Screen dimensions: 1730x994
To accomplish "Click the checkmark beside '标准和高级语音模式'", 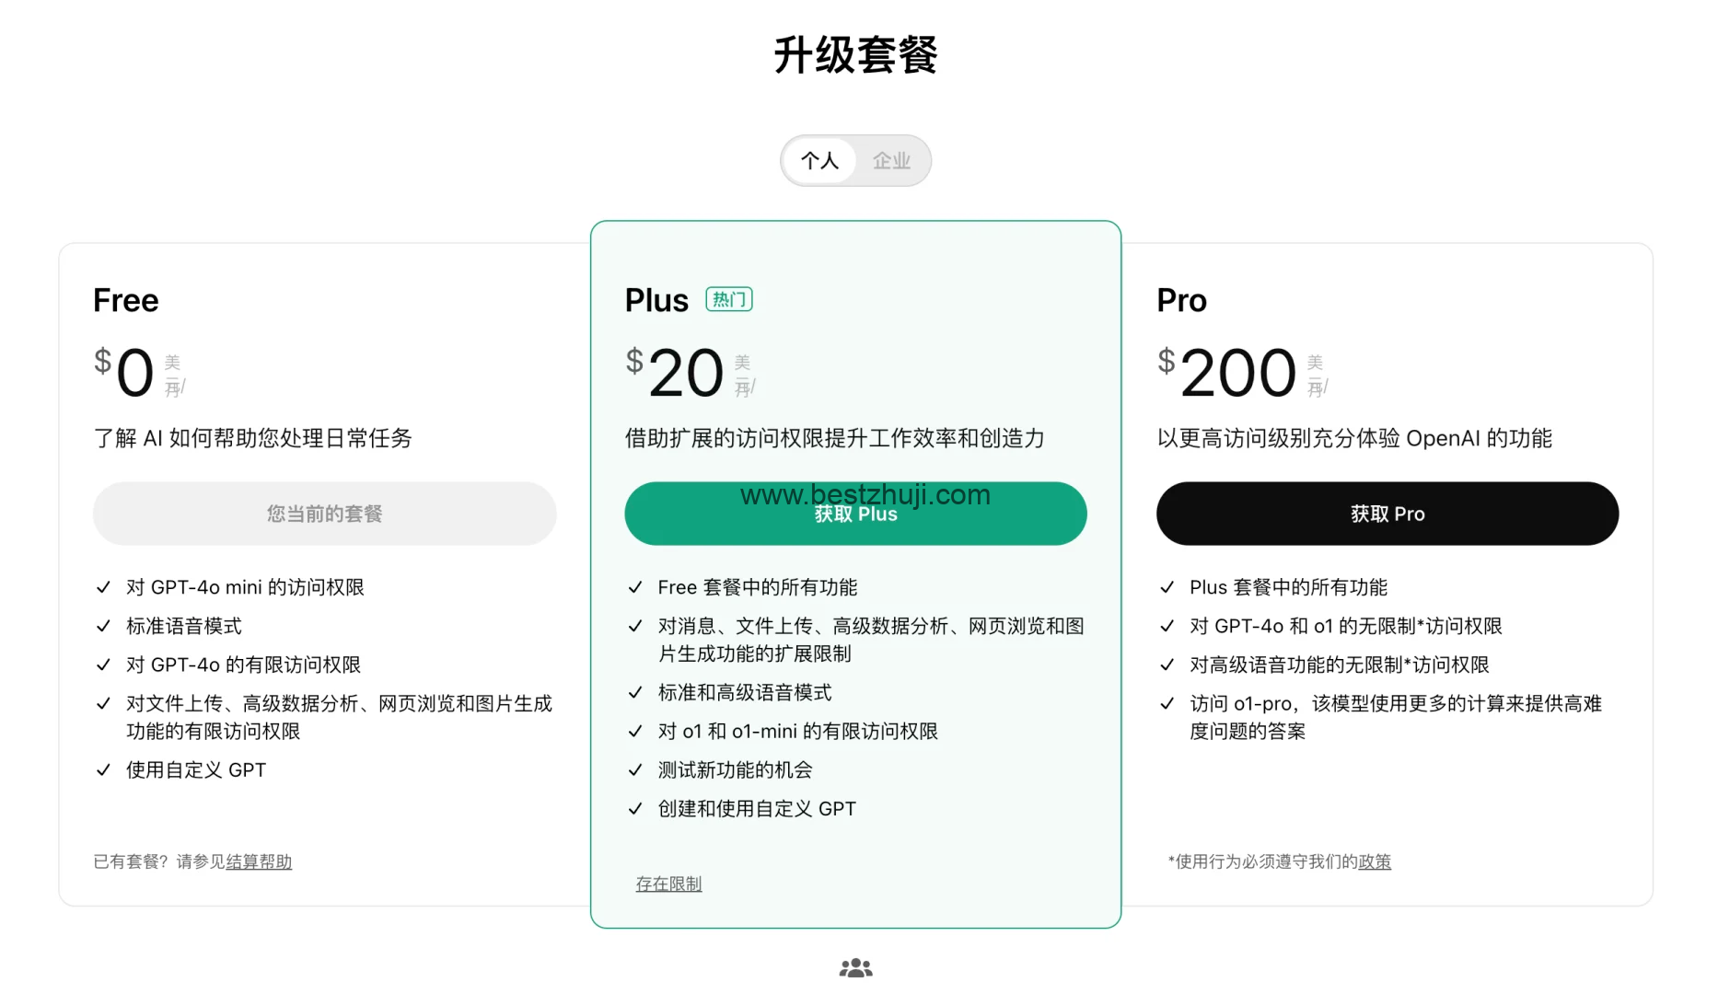I will [x=635, y=692].
